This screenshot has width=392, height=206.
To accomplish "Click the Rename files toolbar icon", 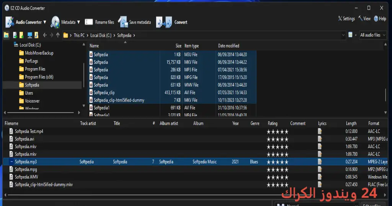I will (89, 22).
